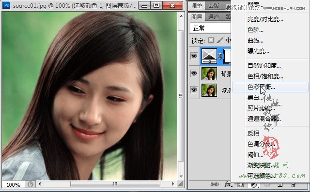Click the canvas horizontal scrollbar thumb
Screen dimensions: 310x192
point(115,184)
